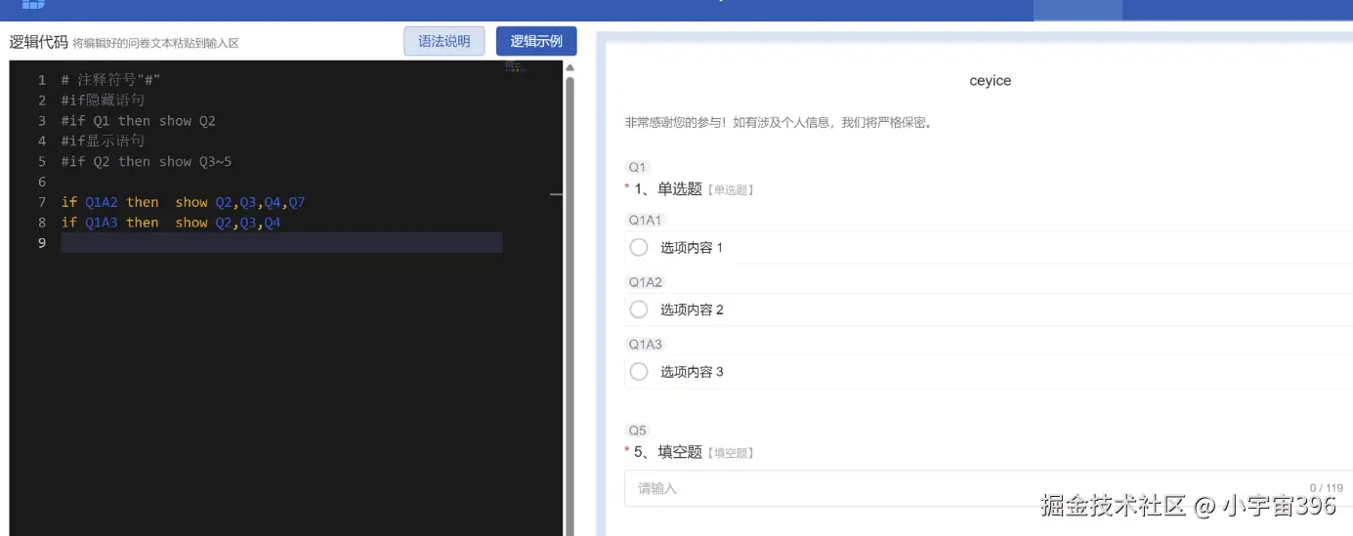Open the 语法说明 syntax help button
Screen dimensions: 1353x536
coord(444,41)
